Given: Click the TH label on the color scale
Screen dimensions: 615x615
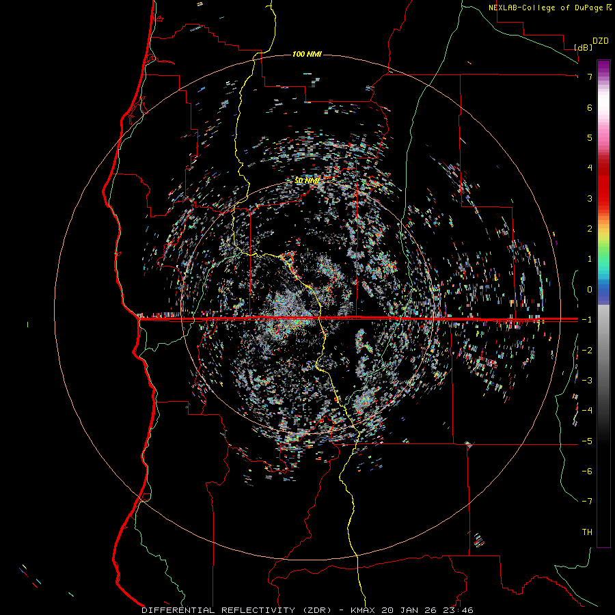Looking at the screenshot, I should point(587,532).
